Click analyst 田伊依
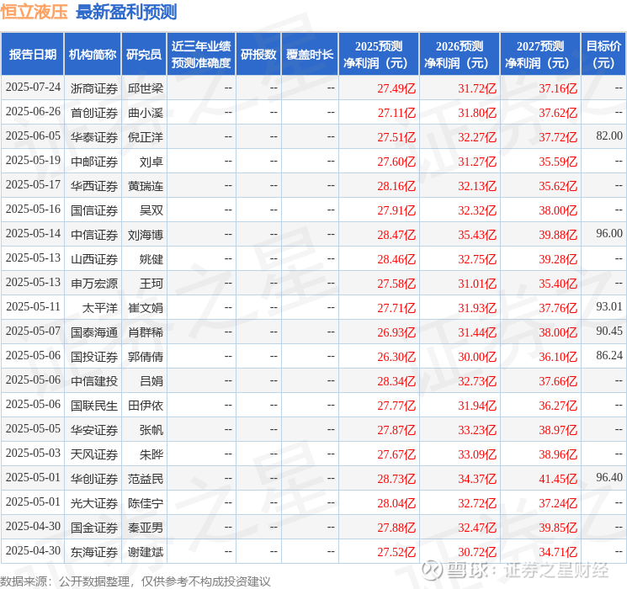This screenshot has width=627, height=589. coord(146,406)
